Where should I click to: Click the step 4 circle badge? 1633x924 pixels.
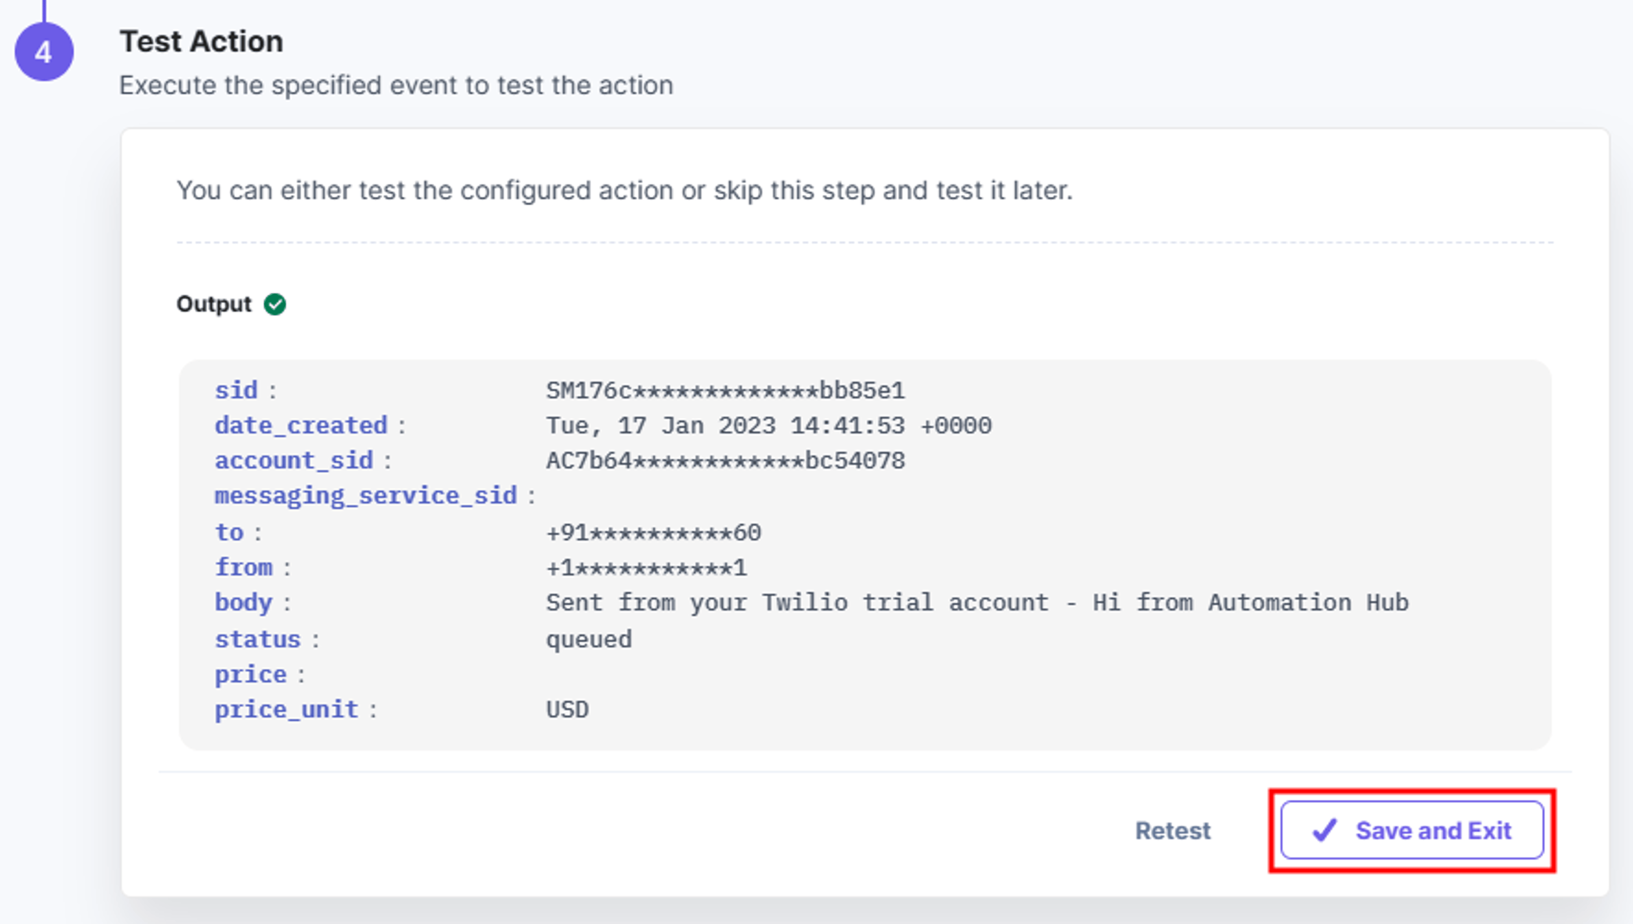(x=44, y=51)
